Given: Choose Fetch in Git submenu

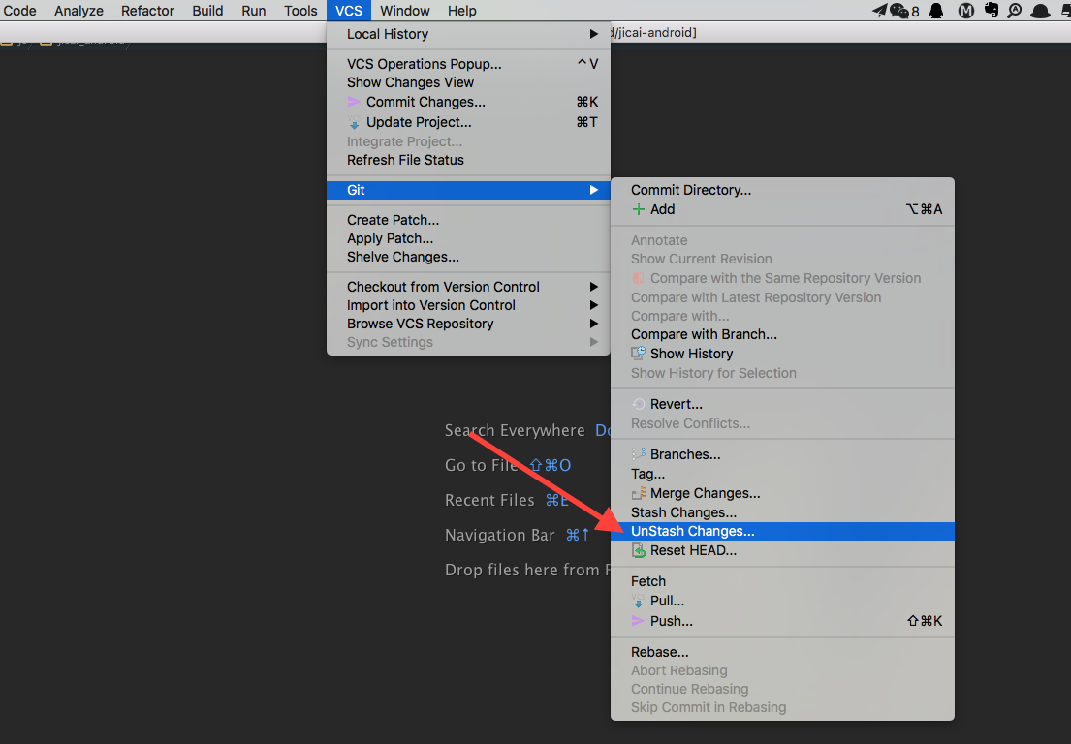Looking at the screenshot, I should (x=783, y=581).
